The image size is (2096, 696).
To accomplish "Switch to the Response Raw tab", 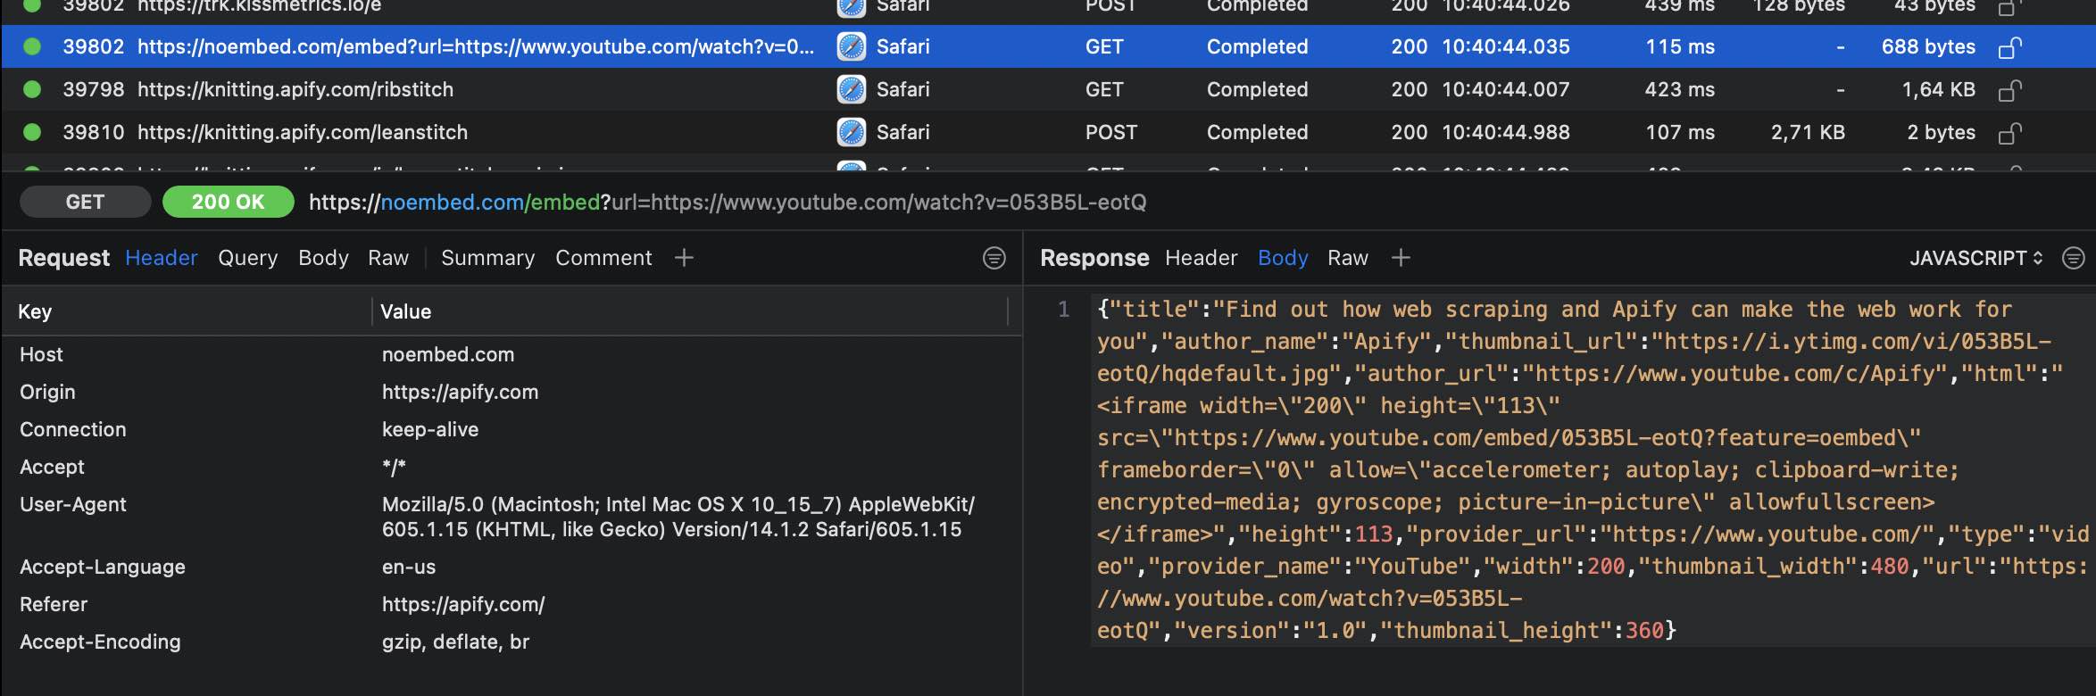I will [1347, 258].
